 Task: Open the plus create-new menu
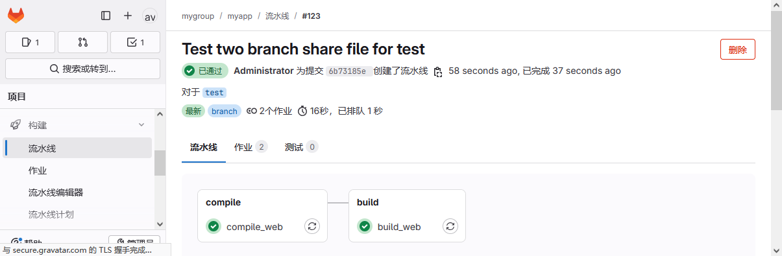click(x=128, y=16)
